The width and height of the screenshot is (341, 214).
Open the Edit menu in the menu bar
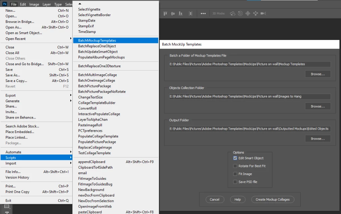[x=23, y=4]
